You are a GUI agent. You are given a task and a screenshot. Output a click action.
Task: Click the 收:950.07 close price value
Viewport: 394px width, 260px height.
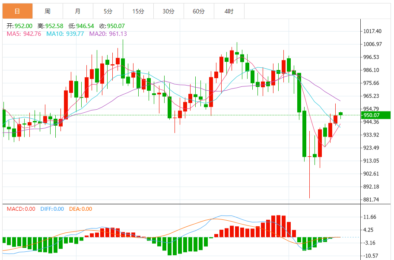(x=112, y=26)
